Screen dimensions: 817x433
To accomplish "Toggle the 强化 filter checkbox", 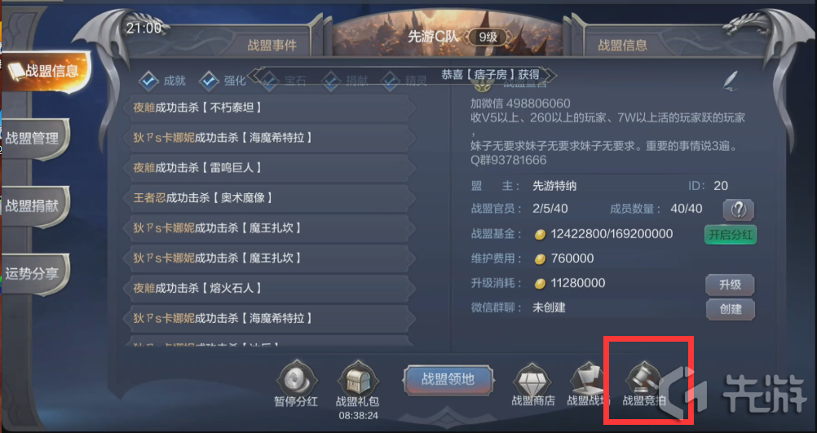I will point(209,80).
